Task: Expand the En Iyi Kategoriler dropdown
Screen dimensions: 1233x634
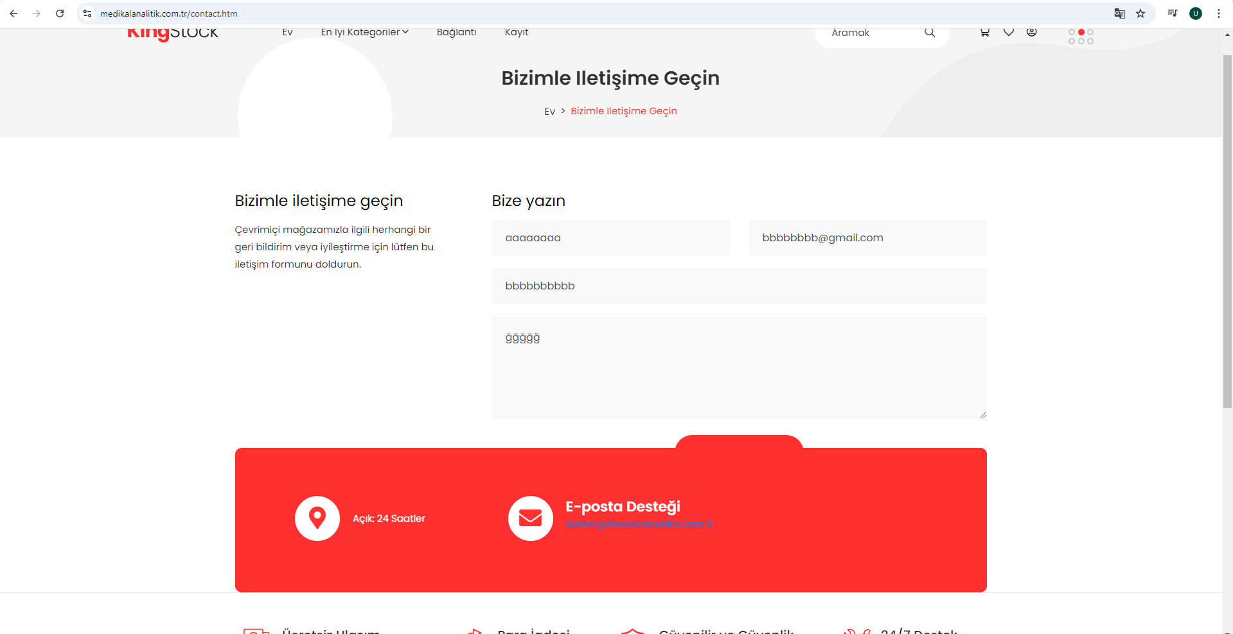Action: (364, 32)
